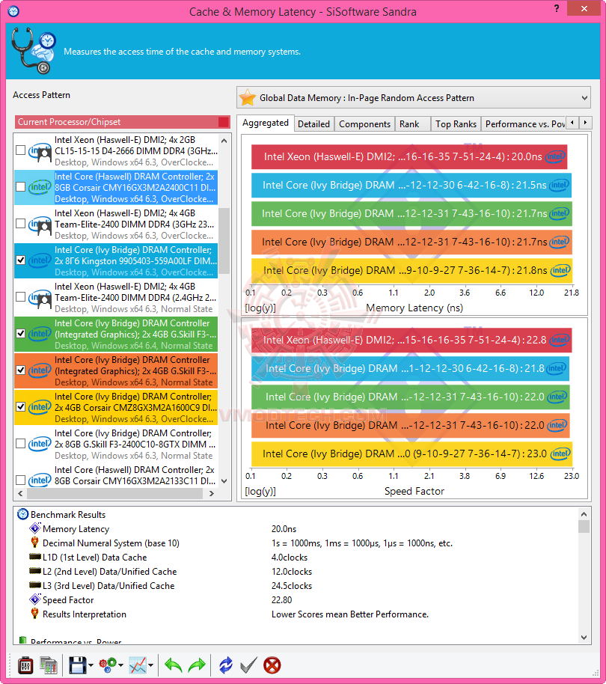Click the lightbulb icon beside Results Interpretation
Image resolution: width=606 pixels, height=684 pixels.
coord(35,614)
